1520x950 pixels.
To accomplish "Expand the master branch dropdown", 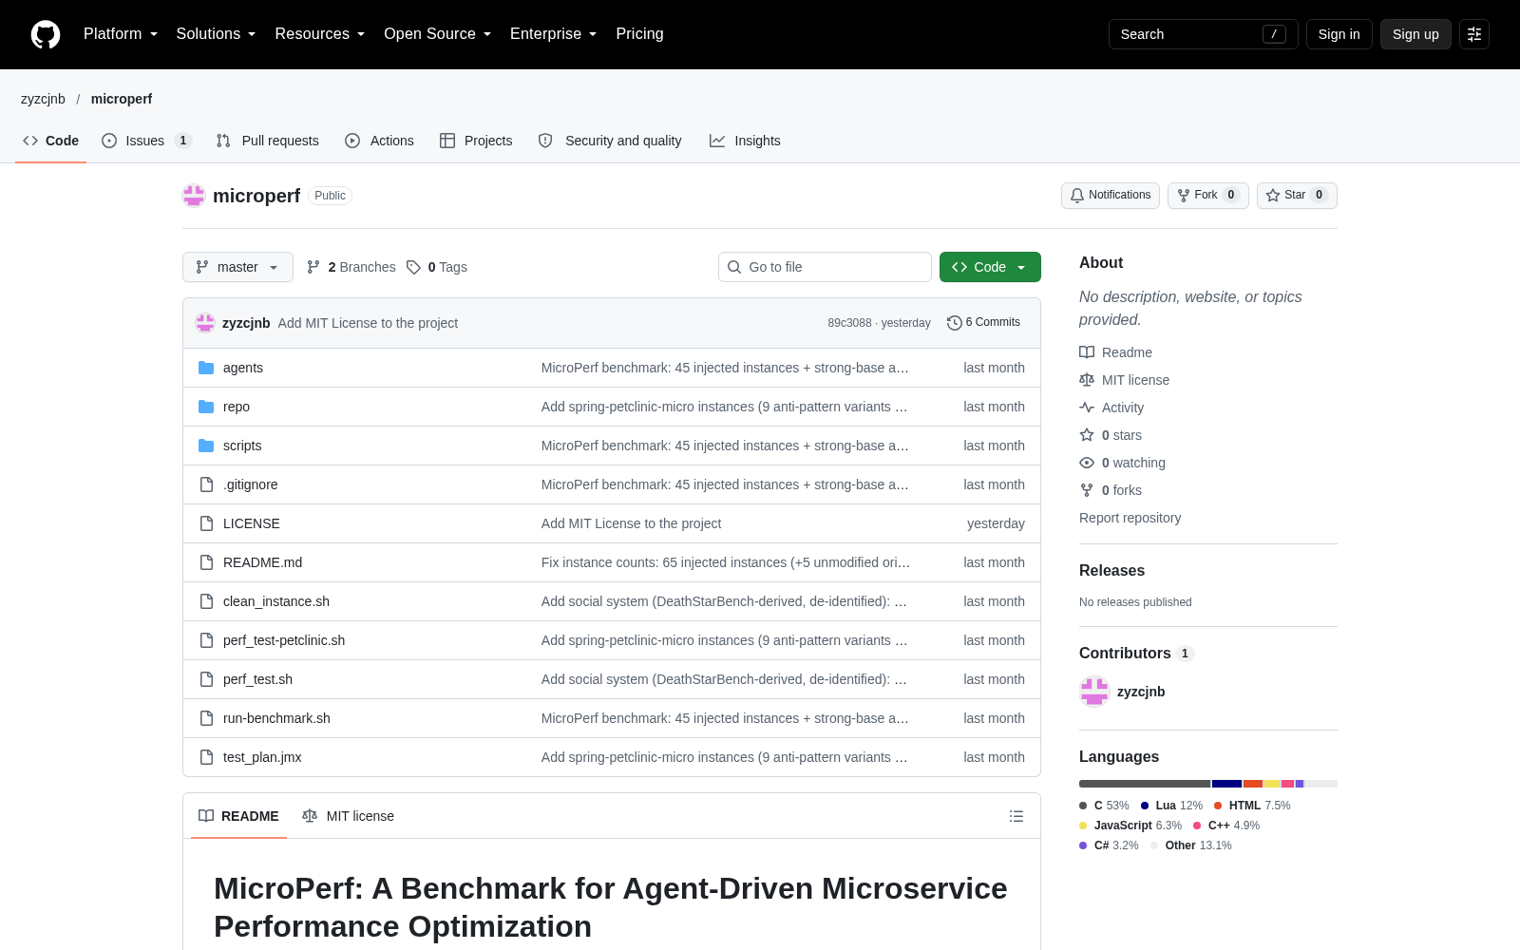I will (237, 267).
